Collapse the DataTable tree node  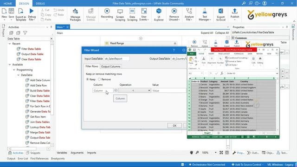tap(19, 75)
